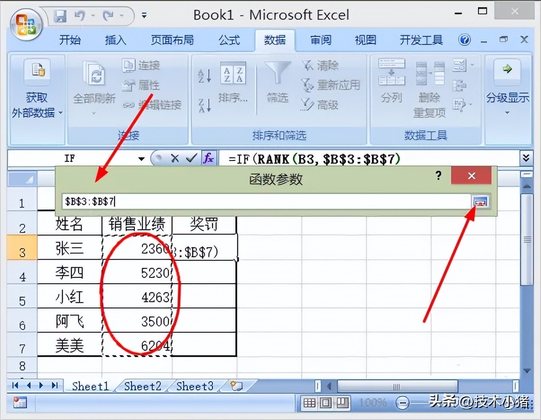The height and width of the screenshot is (420, 541).
Task: Click 全部刷新 refresh icon
Action: tap(94, 74)
